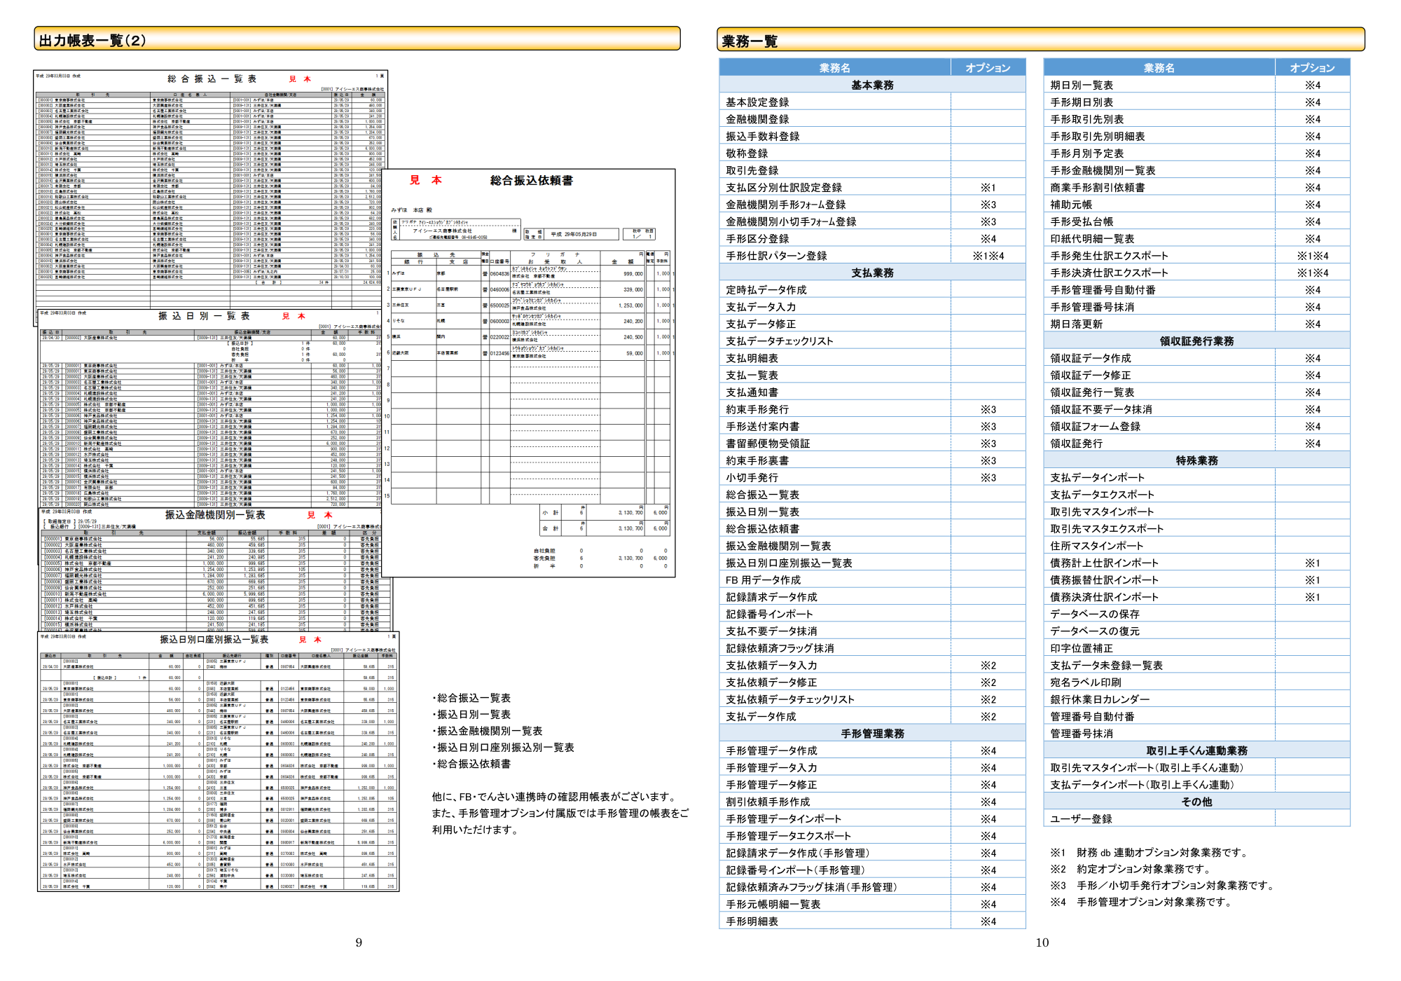Viewport: 1401px width, 981px height.
Task: Select the FB用データ作成 row
Action: [x=872, y=580]
